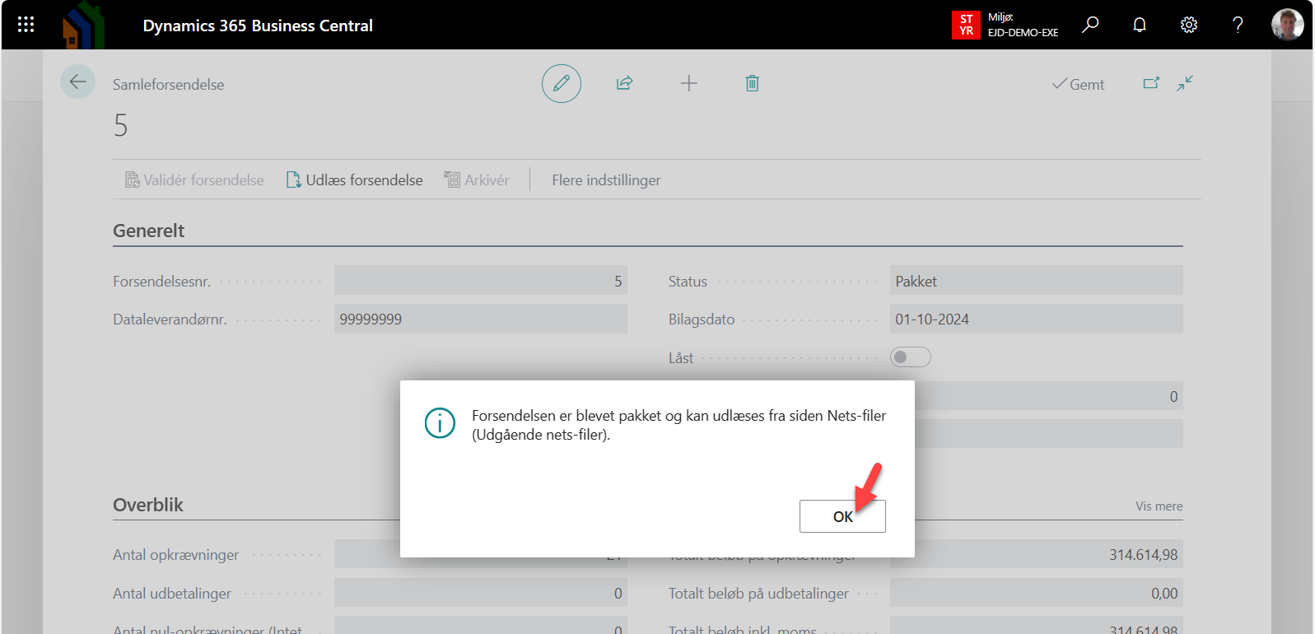This screenshot has width=1315, height=634.
Task: Open page in new window icon
Action: point(1151,83)
